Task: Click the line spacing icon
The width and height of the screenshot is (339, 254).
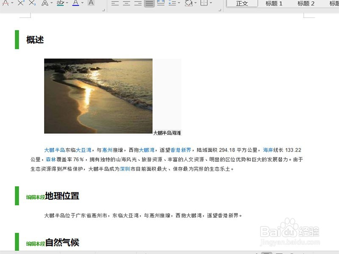Action: [x=172, y=3]
